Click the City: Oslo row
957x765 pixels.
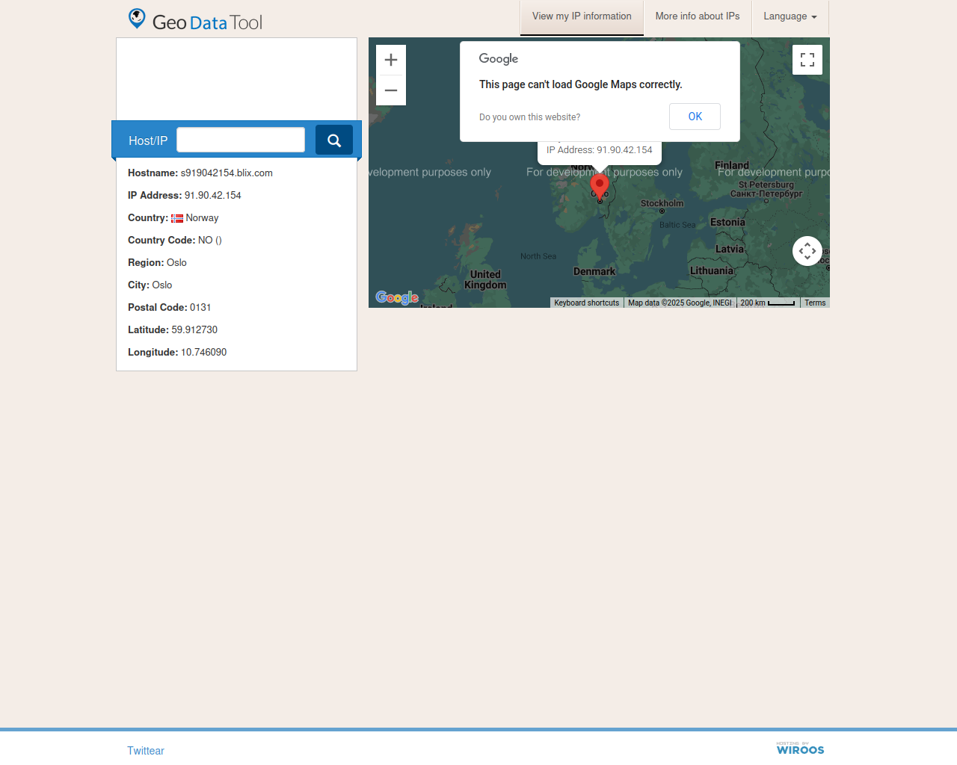pos(150,285)
